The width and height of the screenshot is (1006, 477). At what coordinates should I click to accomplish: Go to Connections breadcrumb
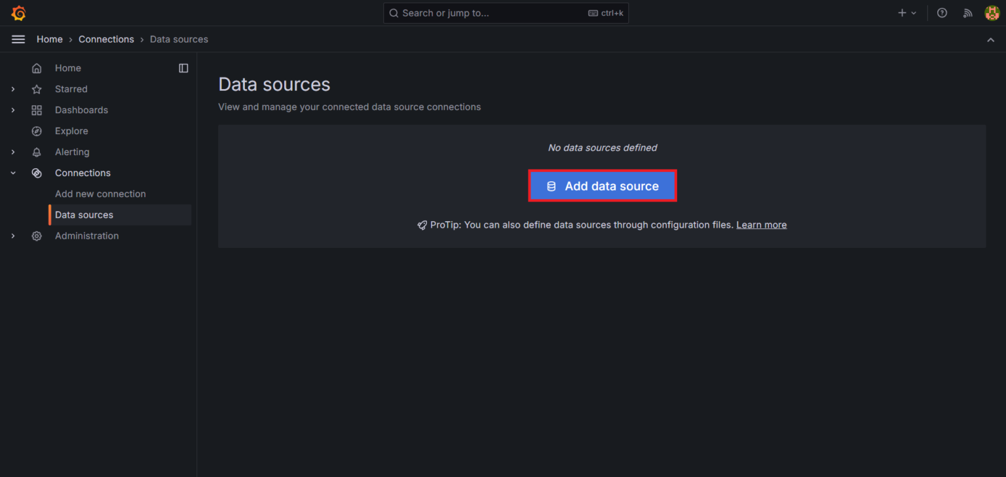(106, 39)
